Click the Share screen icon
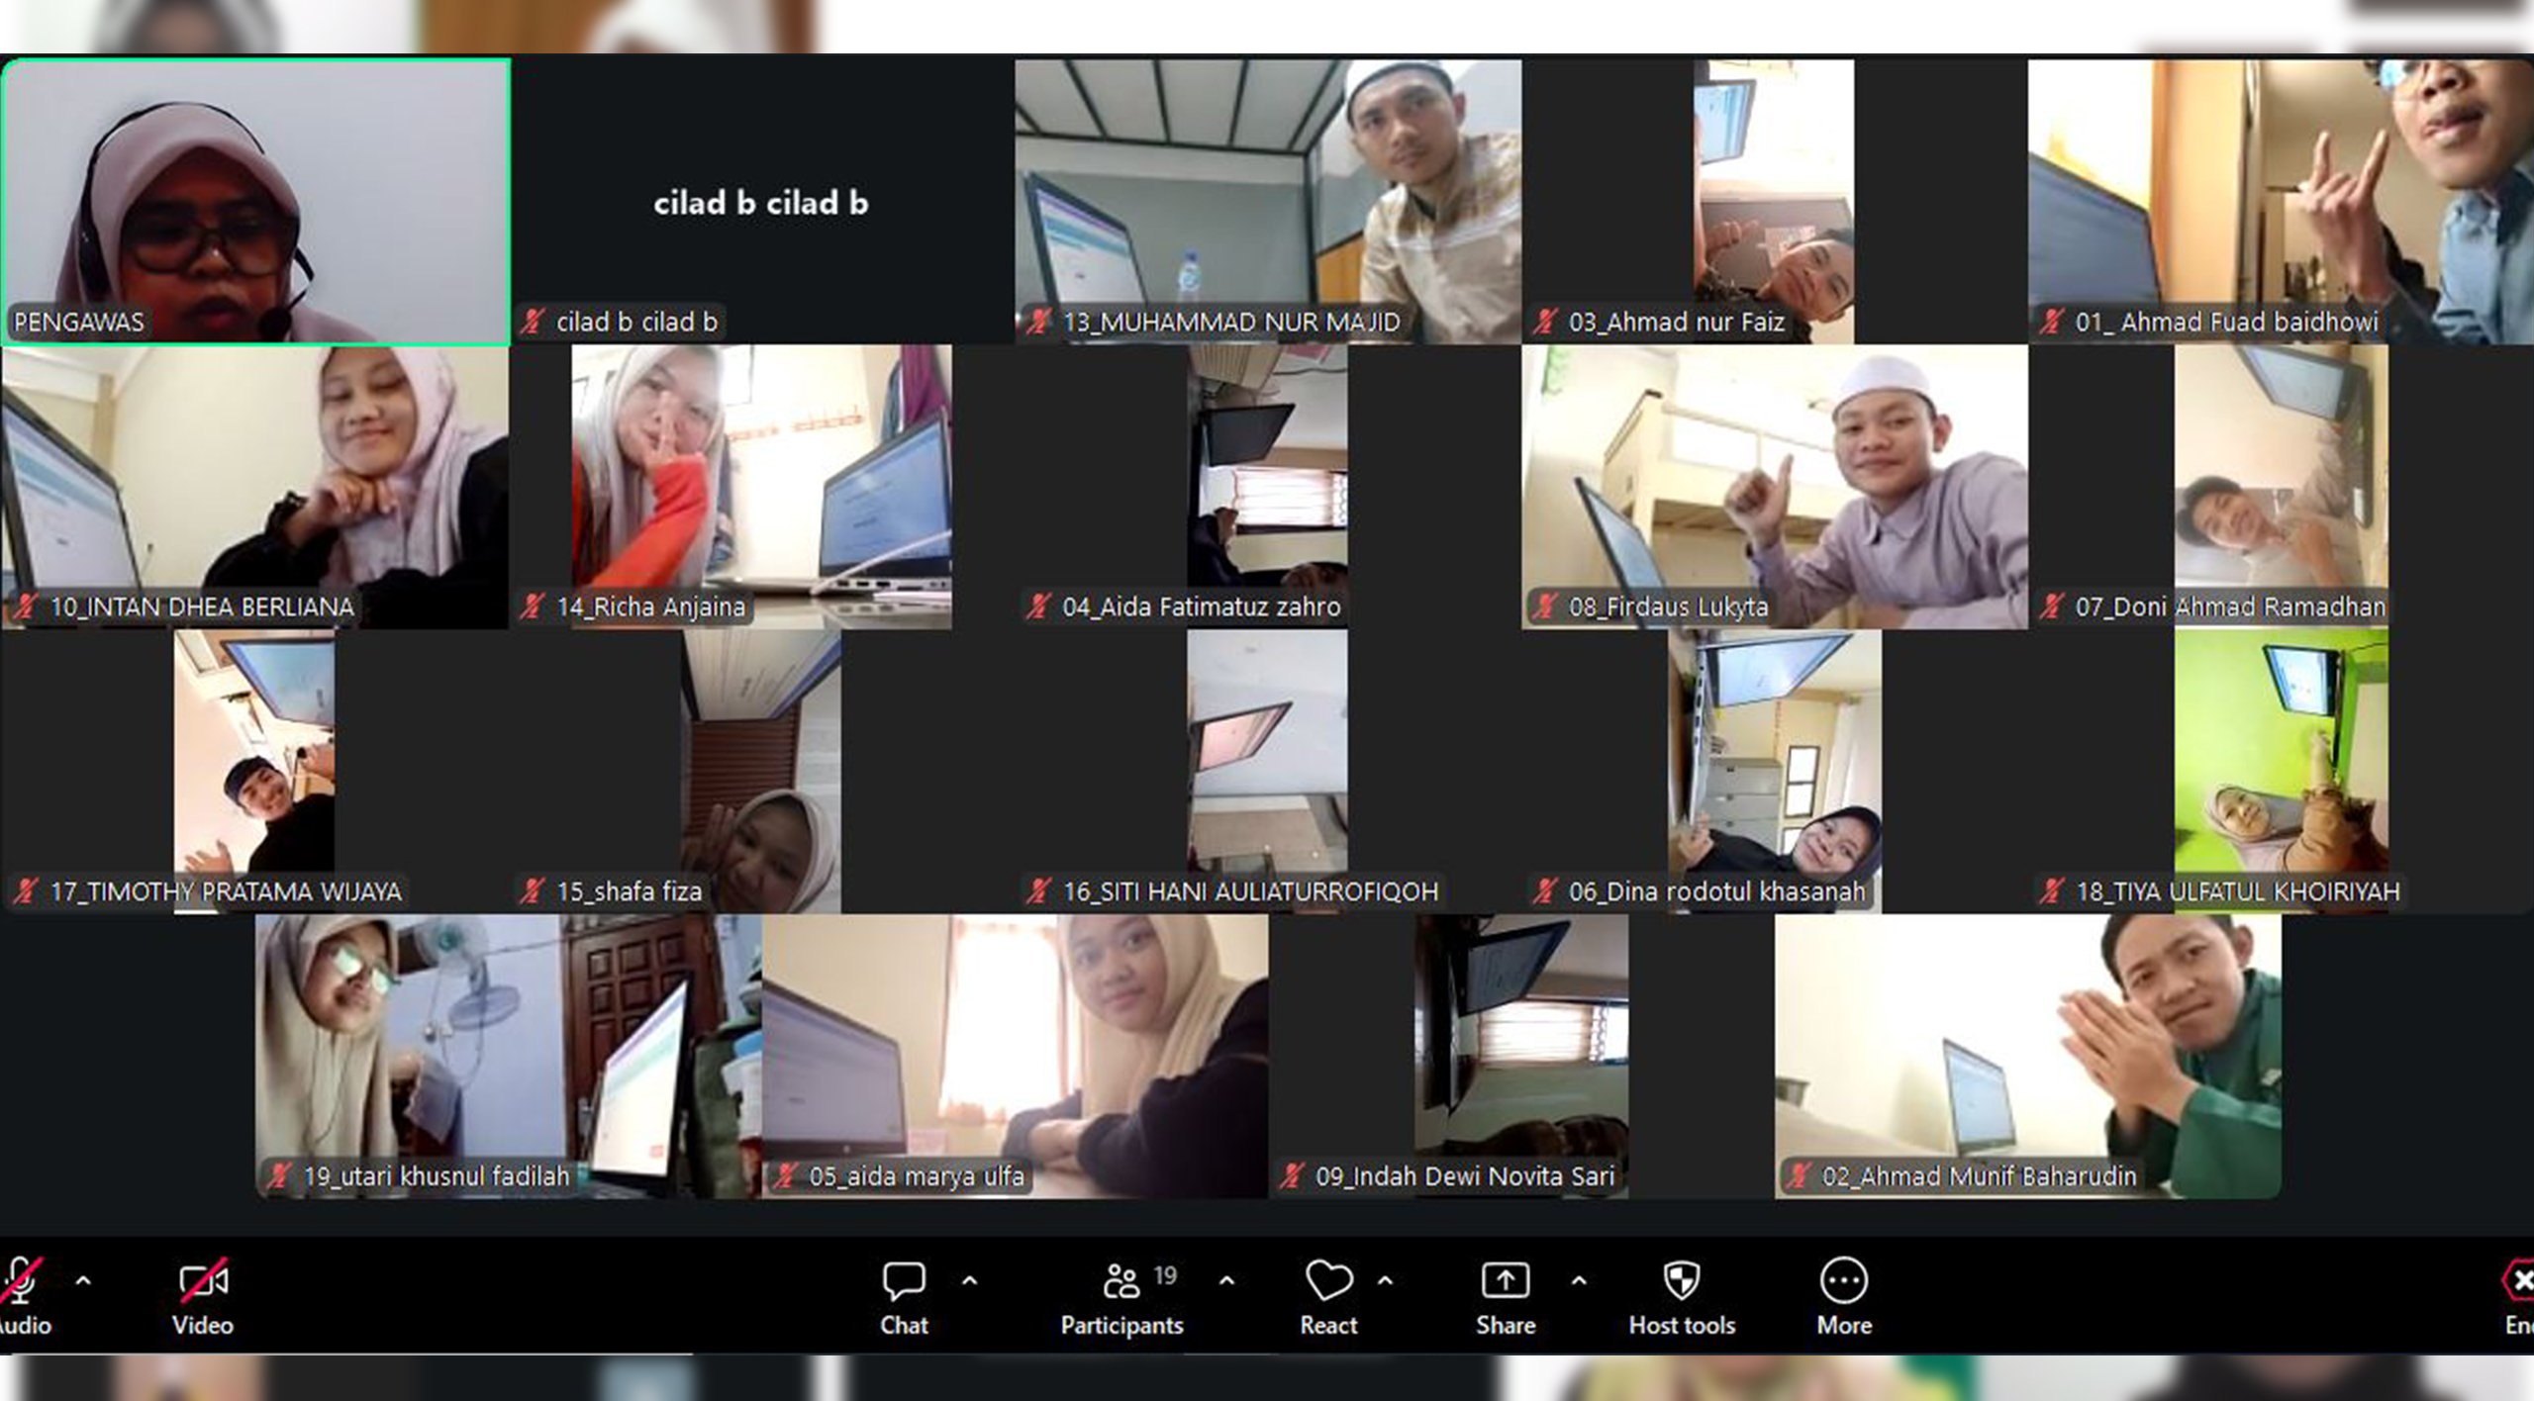Image resolution: width=2534 pixels, height=1401 pixels. coord(1505,1280)
